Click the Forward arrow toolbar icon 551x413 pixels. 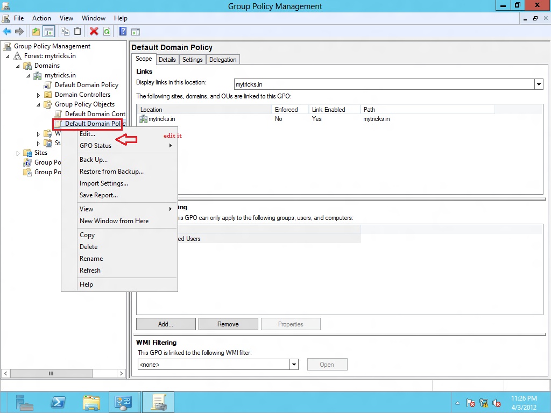coord(19,32)
